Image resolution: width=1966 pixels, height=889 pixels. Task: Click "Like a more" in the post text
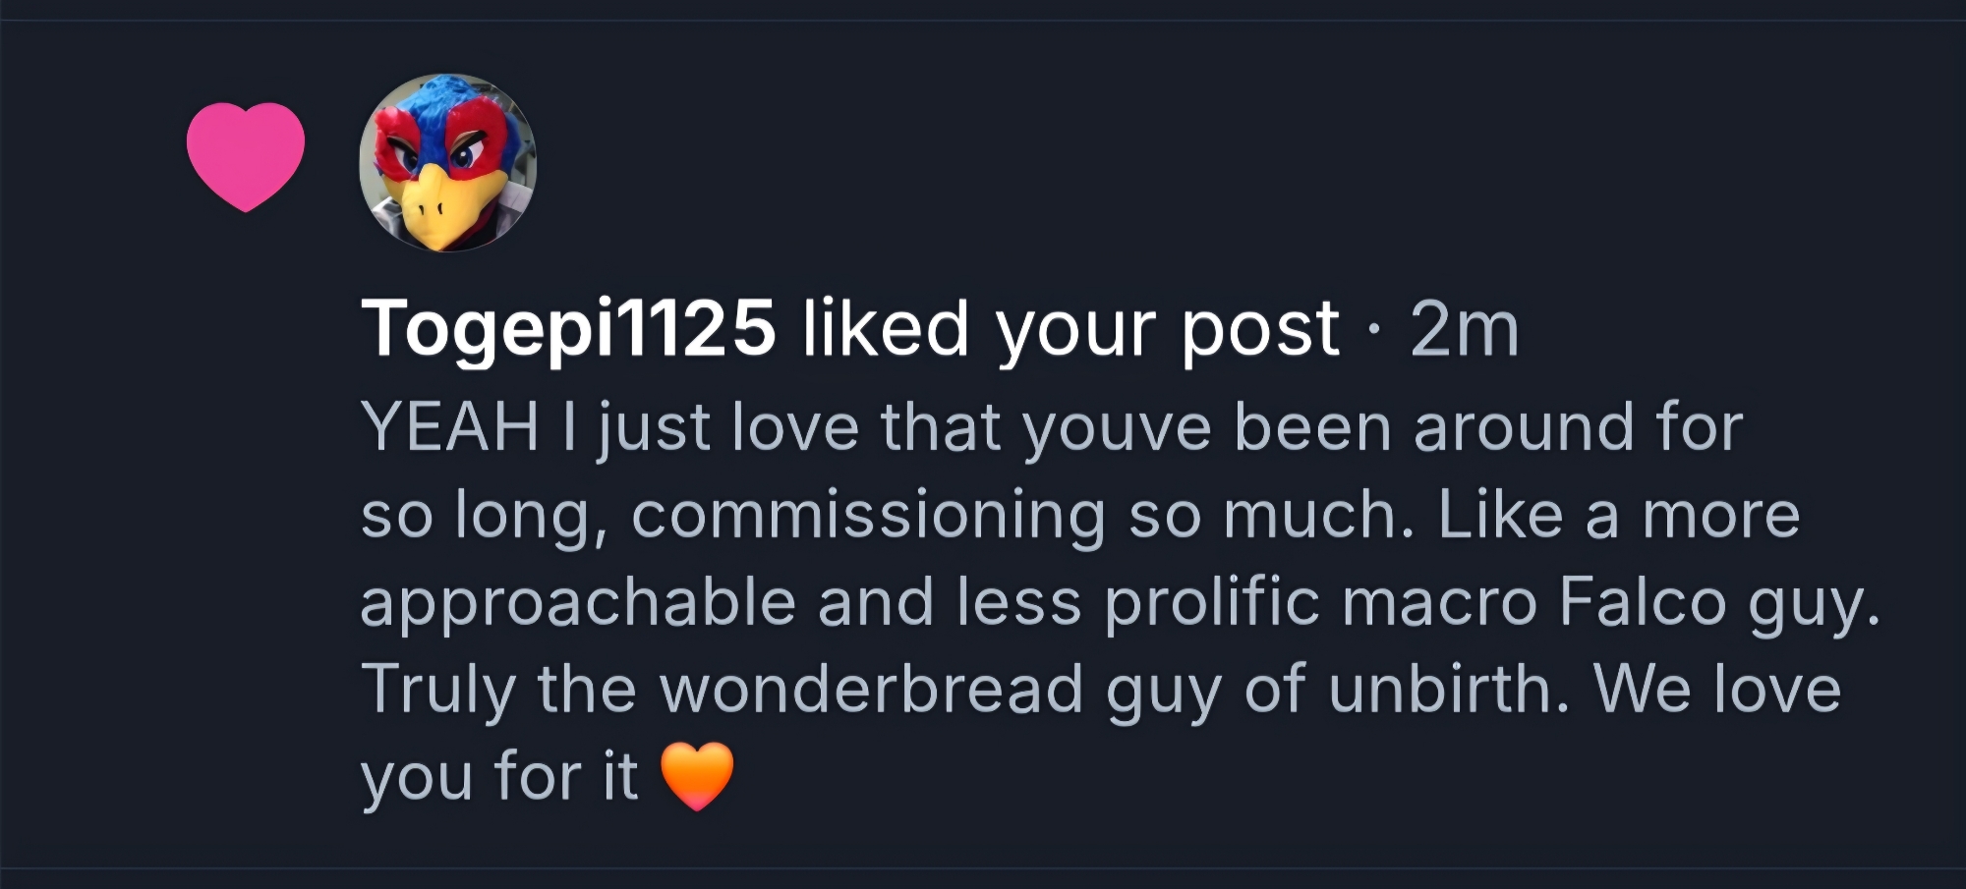1618,516
